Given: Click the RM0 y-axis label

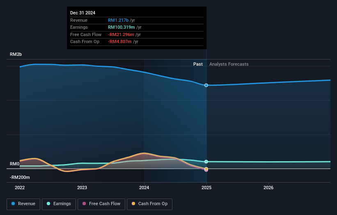Looking at the screenshot, I should [x=15, y=164].
